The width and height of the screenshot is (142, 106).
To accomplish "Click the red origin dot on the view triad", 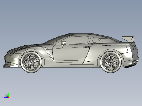I will [8, 98].
